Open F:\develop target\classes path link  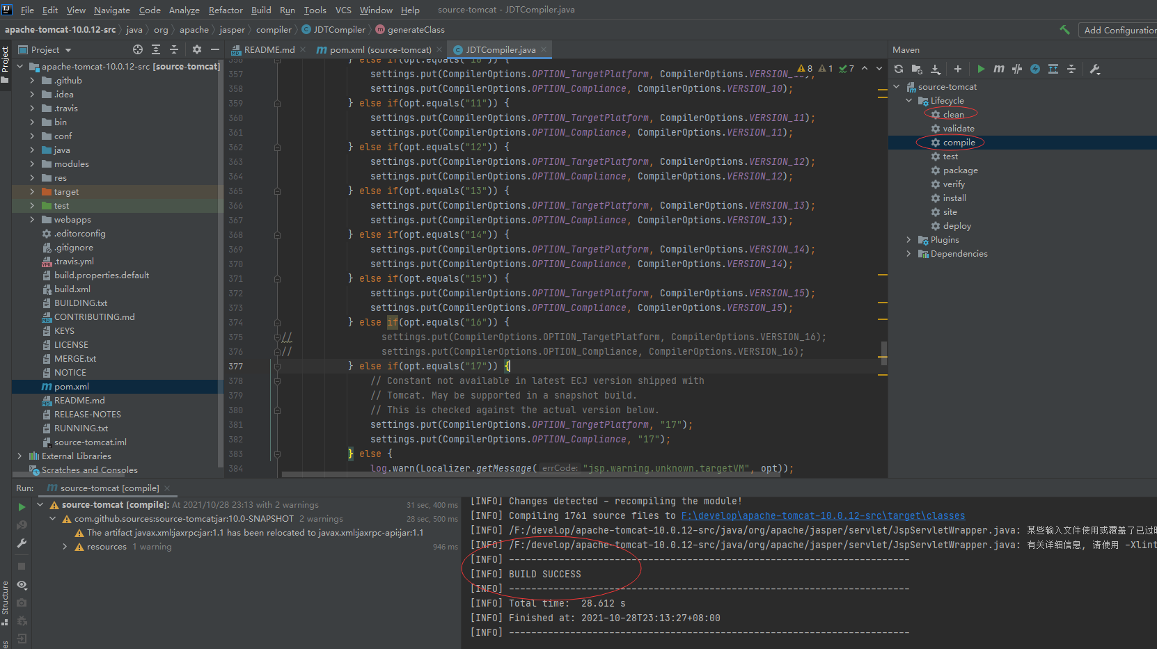click(x=823, y=515)
